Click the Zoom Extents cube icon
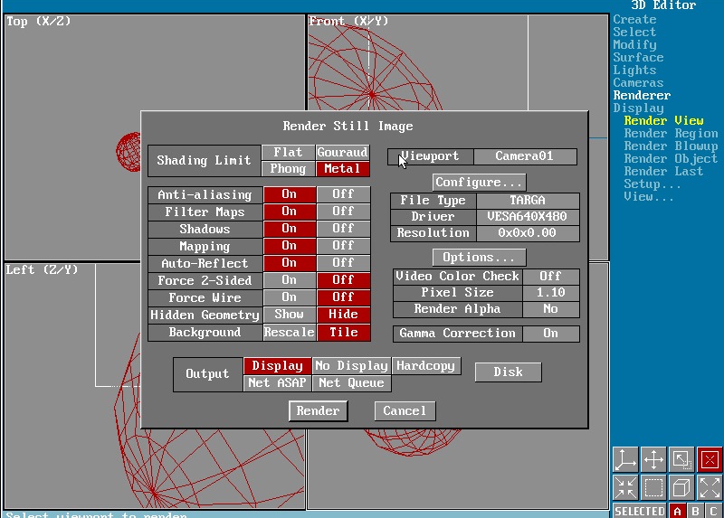Viewport: 724px width, 518px height. click(x=681, y=487)
